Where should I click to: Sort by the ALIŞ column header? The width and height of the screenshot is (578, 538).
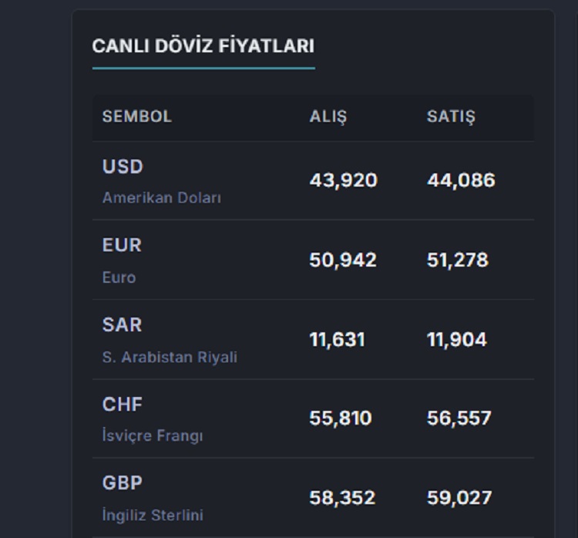pyautogui.click(x=328, y=117)
